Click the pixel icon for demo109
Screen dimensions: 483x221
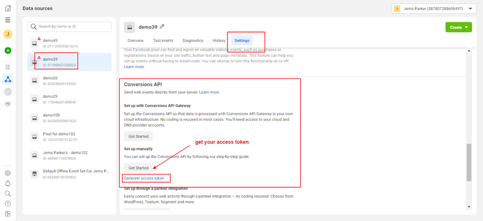34,118
